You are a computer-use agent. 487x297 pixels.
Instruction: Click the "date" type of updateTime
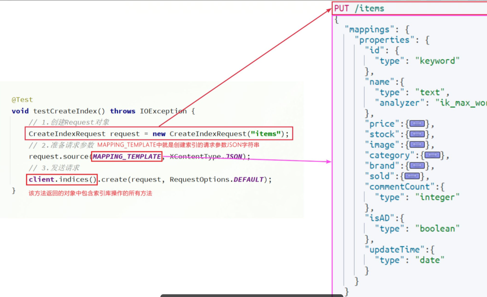pos(430,260)
